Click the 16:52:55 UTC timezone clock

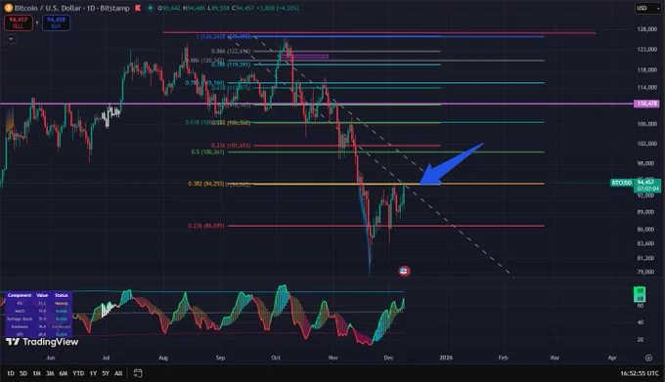pyautogui.click(x=640, y=373)
